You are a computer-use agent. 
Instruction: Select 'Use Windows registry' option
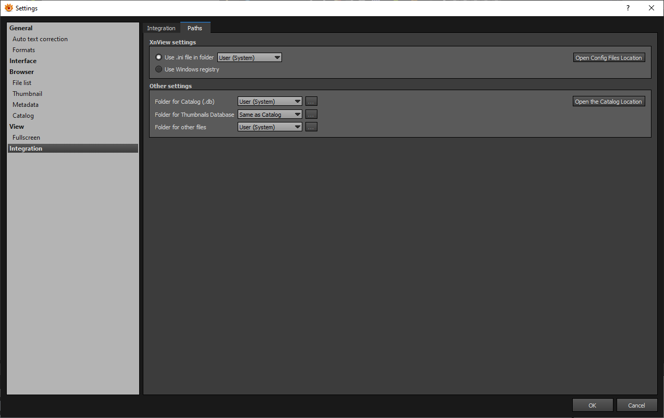point(159,69)
